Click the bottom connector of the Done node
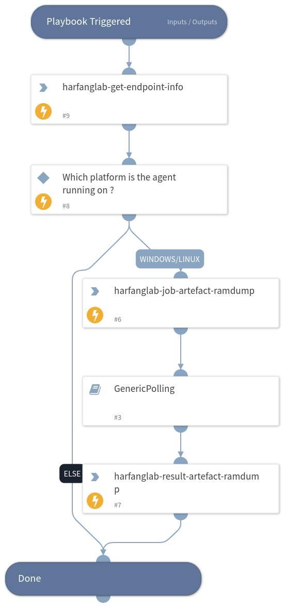This screenshot has width=284, height=608. (x=103, y=599)
